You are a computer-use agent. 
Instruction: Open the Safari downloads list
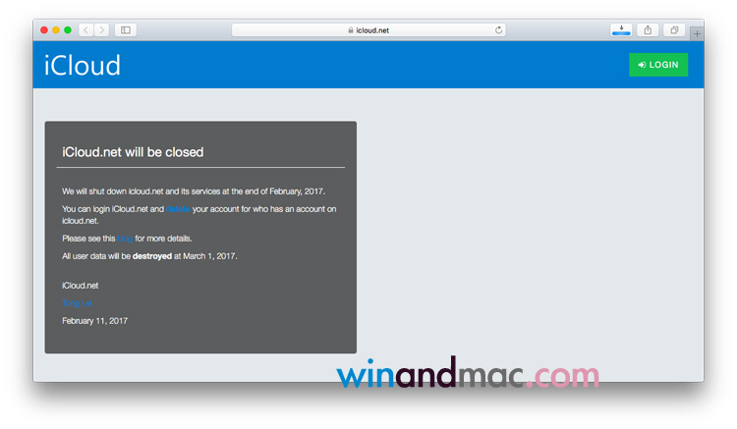pos(621,30)
